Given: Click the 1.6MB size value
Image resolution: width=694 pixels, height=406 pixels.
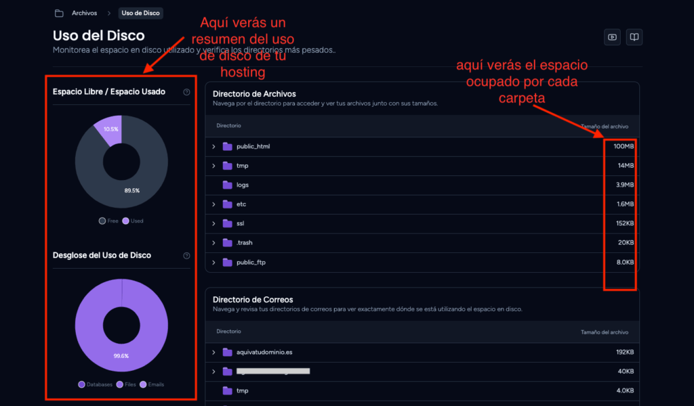Looking at the screenshot, I should (x=626, y=204).
